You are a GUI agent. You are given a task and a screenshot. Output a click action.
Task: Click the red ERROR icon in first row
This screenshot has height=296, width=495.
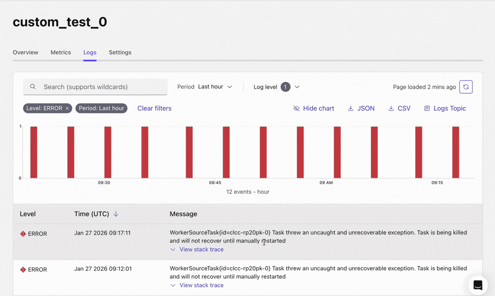[23, 234]
